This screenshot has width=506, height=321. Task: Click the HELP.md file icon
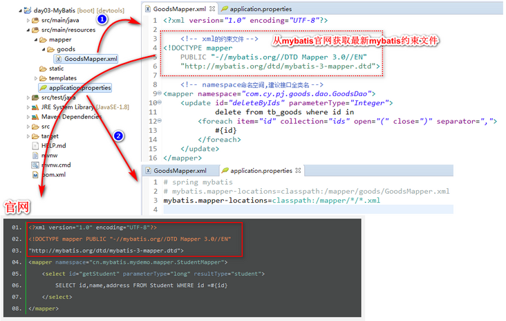35,146
